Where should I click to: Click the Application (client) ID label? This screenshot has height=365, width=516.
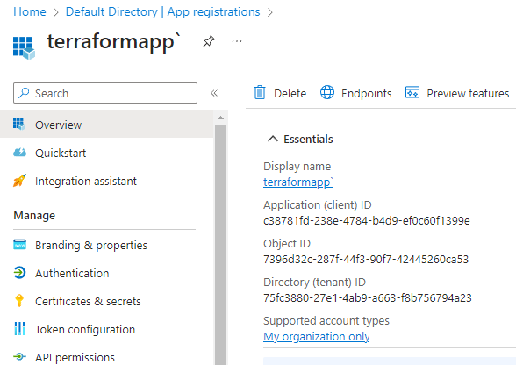(x=318, y=204)
